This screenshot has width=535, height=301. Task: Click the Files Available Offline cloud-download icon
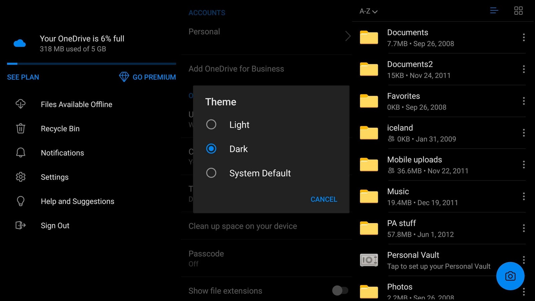click(x=21, y=104)
